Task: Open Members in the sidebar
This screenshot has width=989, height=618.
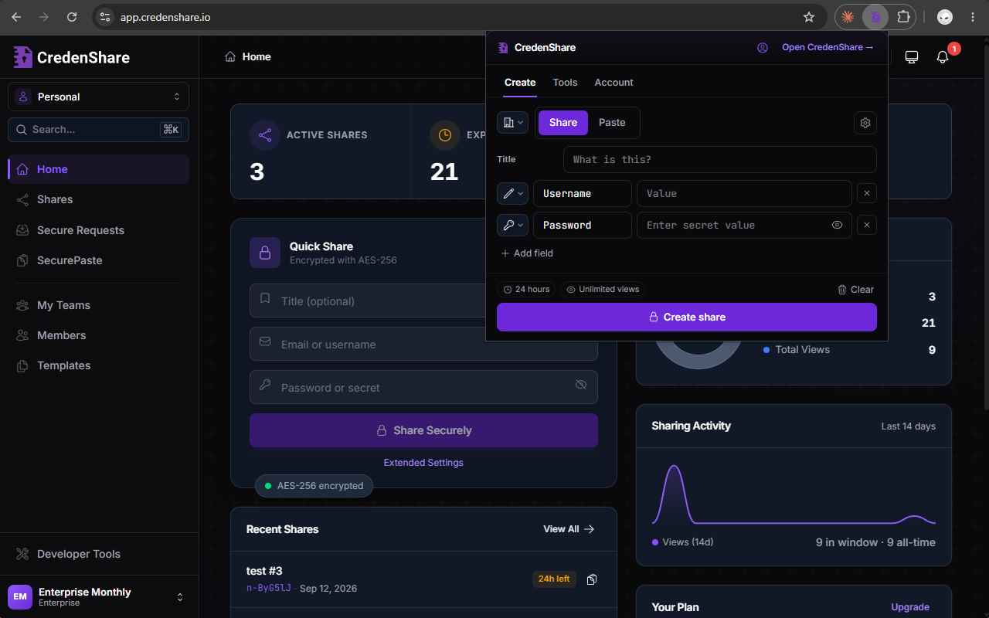Action: 98,335
